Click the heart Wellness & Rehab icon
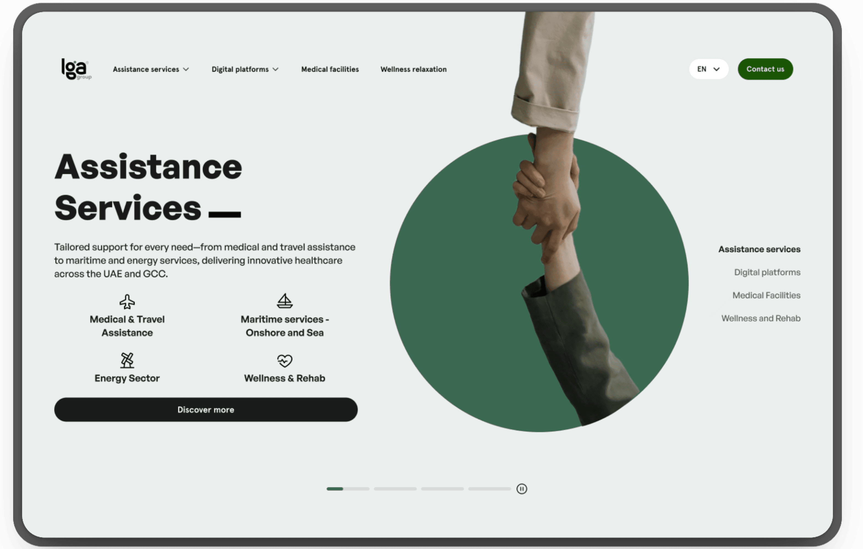 point(285,361)
